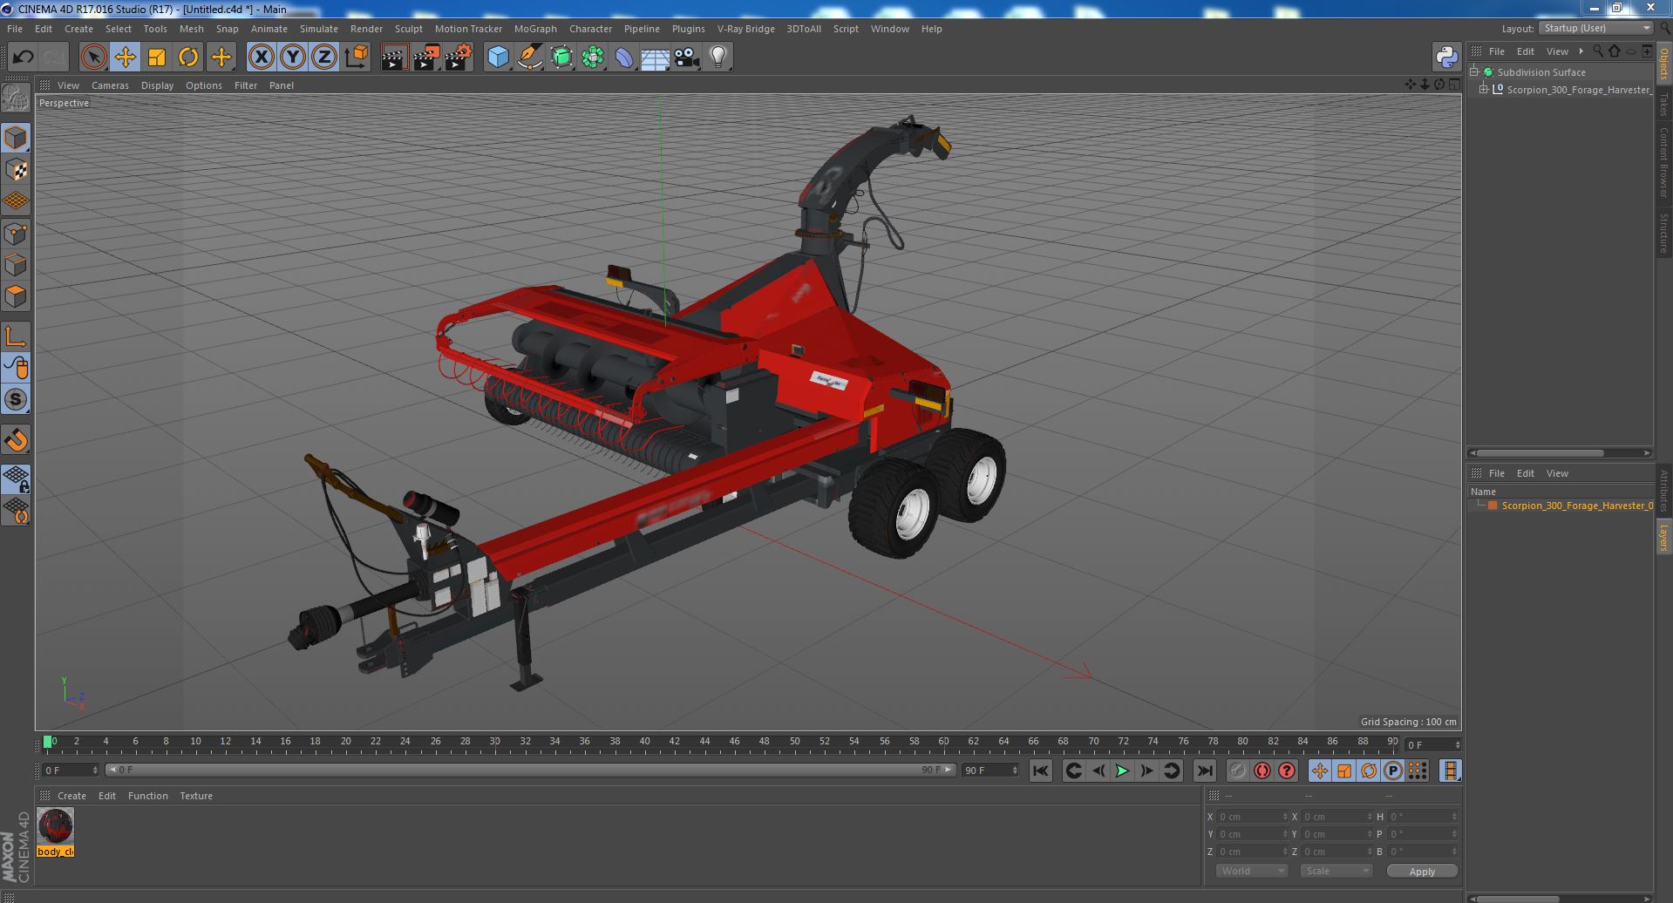1673x903 pixels.
Task: Add a Camera object
Action: (686, 58)
